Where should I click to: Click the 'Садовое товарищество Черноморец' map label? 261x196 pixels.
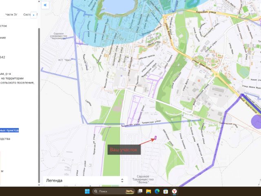59,36
